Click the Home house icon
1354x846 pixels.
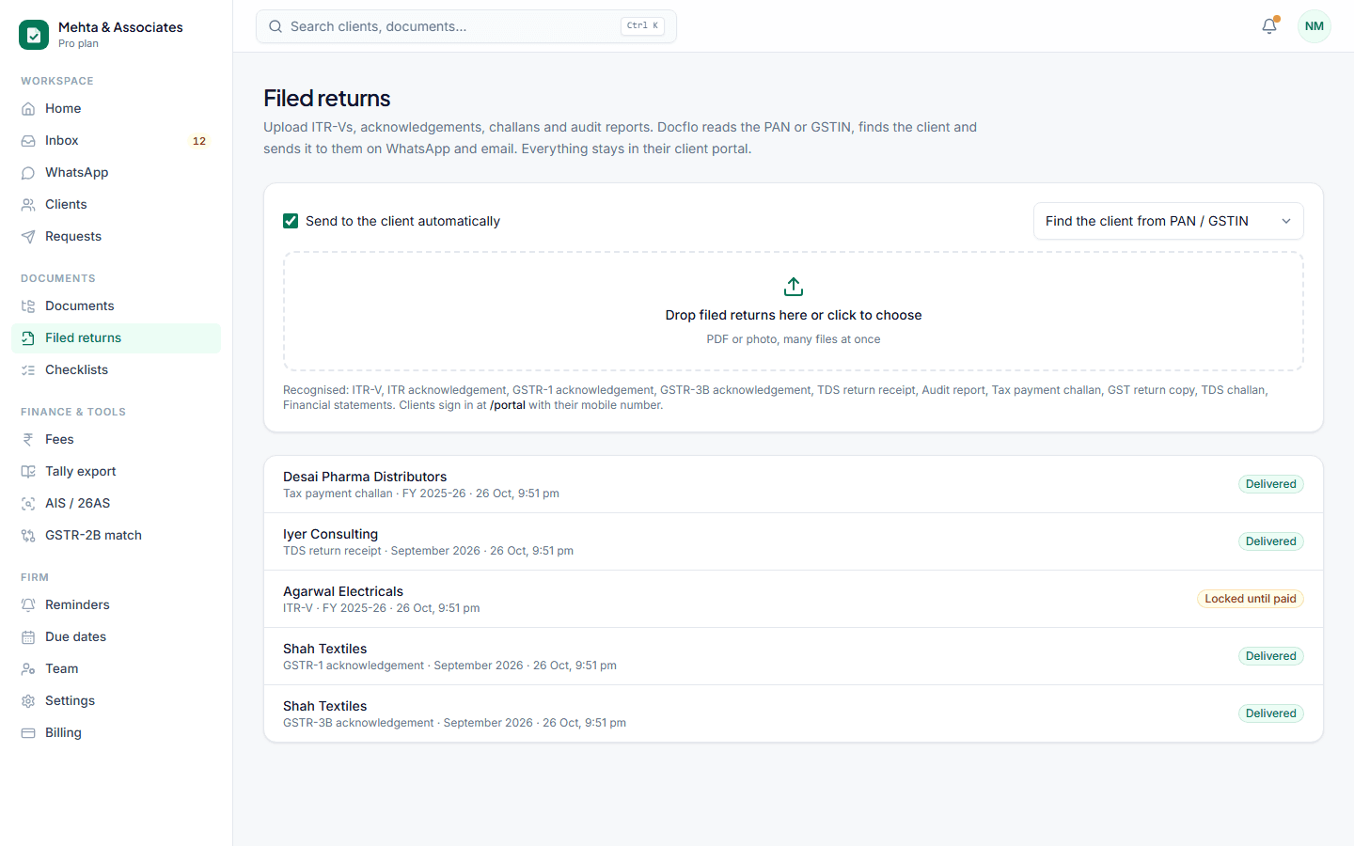click(x=28, y=109)
